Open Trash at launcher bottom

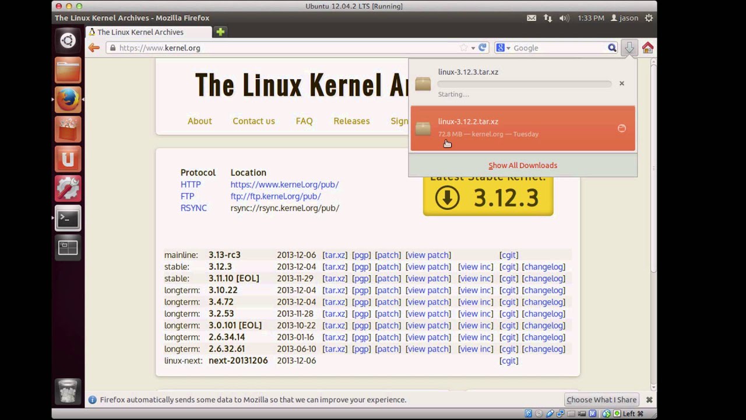(x=68, y=391)
